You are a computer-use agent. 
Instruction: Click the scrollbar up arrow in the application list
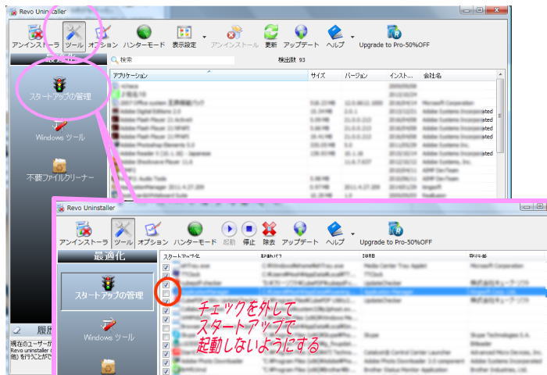500,74
